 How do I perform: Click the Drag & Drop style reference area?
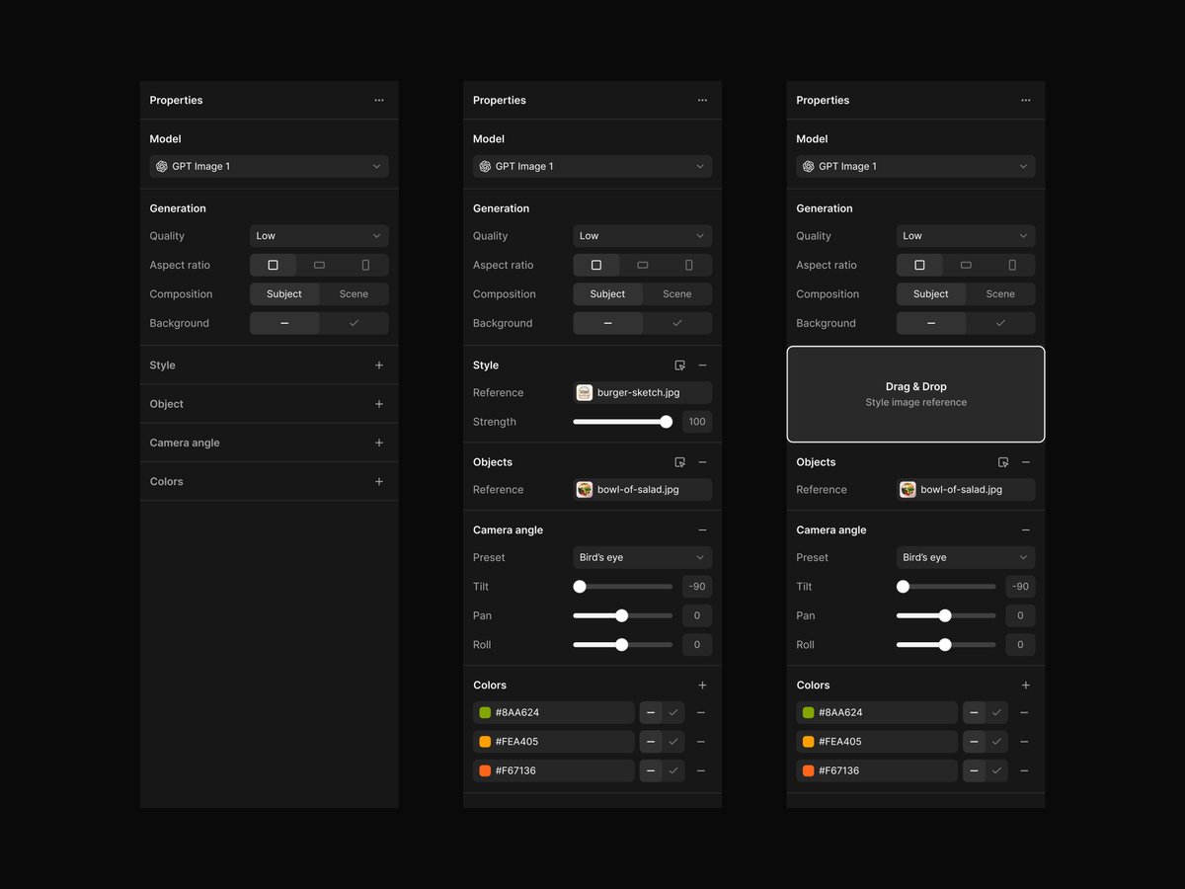click(x=915, y=393)
